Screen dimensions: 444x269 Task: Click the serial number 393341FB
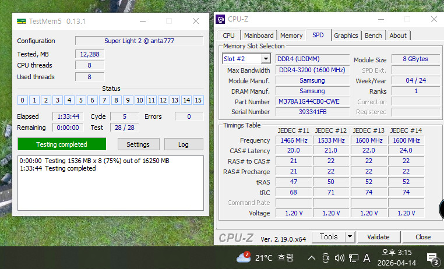(313, 112)
